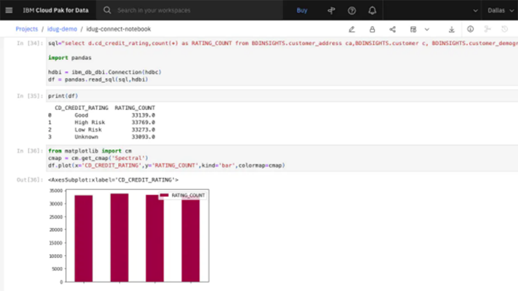Open the help question mark icon
518x291 pixels.
coord(352,11)
